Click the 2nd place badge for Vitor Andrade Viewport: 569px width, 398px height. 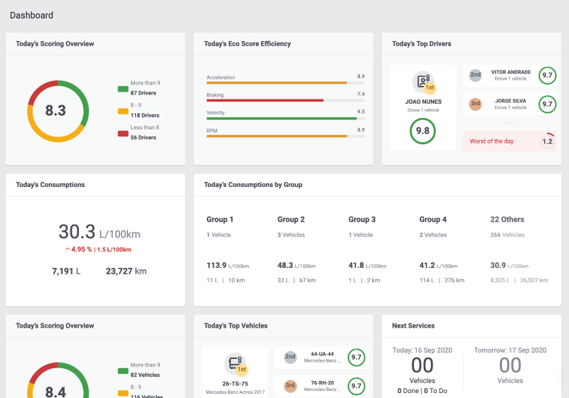pyautogui.click(x=475, y=75)
